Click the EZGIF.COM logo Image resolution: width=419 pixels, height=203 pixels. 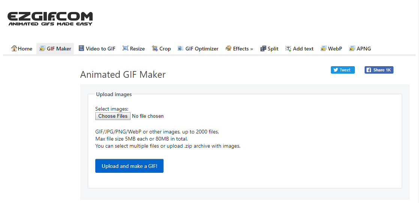(50, 19)
